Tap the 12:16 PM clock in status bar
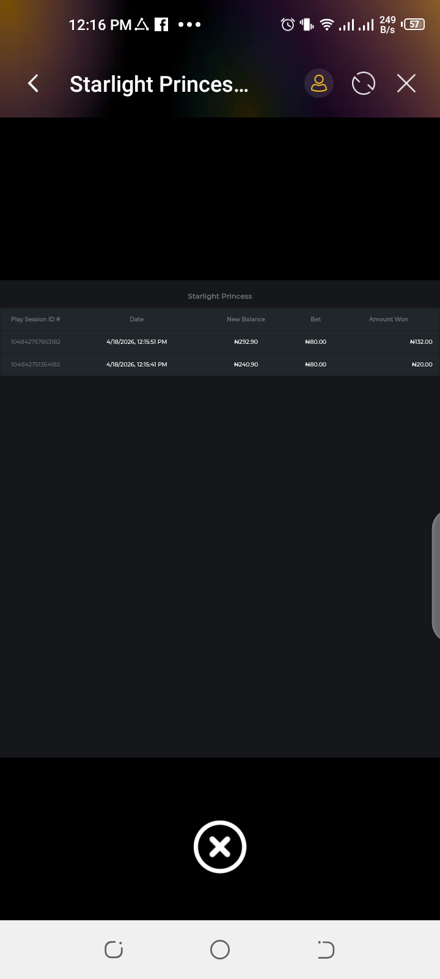The width and height of the screenshot is (440, 979). coord(100,24)
